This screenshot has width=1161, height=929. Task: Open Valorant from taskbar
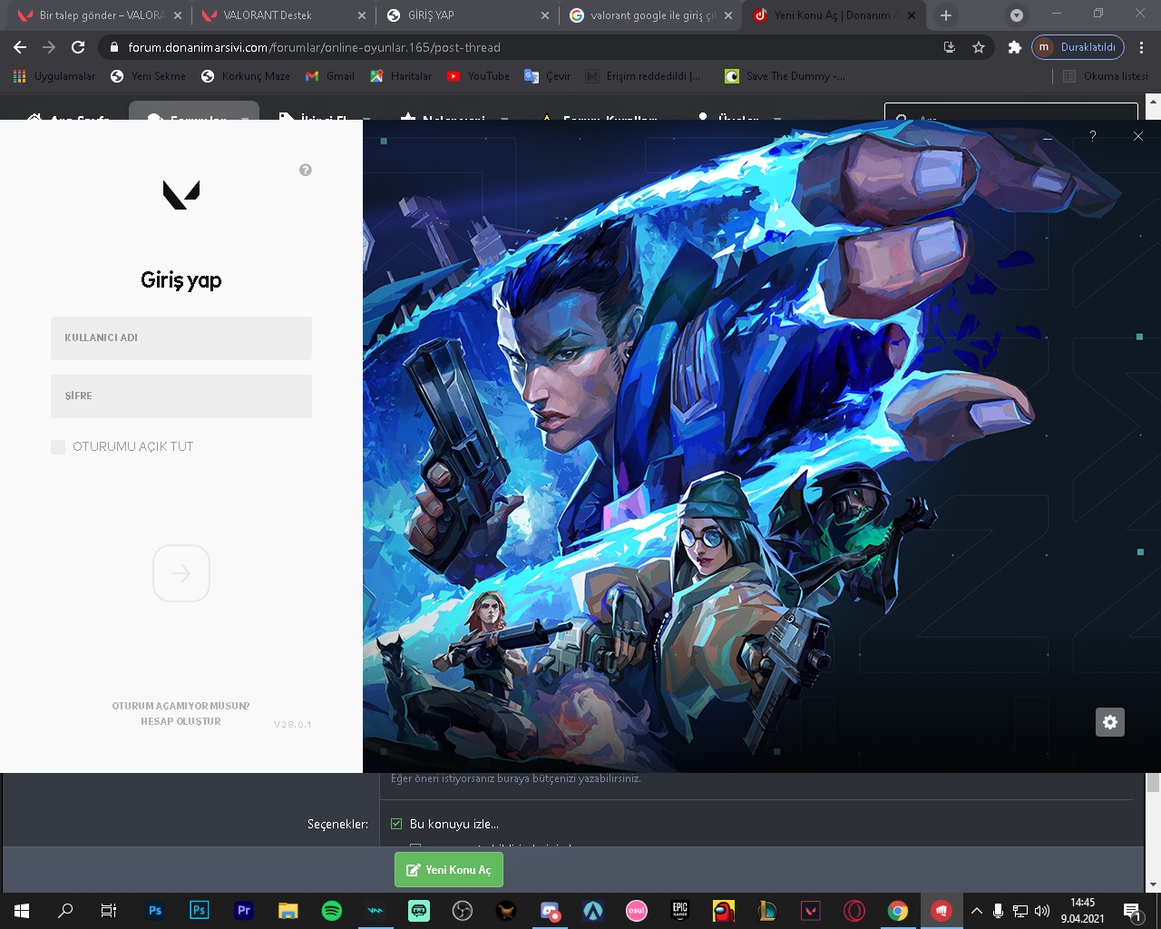[811, 911]
